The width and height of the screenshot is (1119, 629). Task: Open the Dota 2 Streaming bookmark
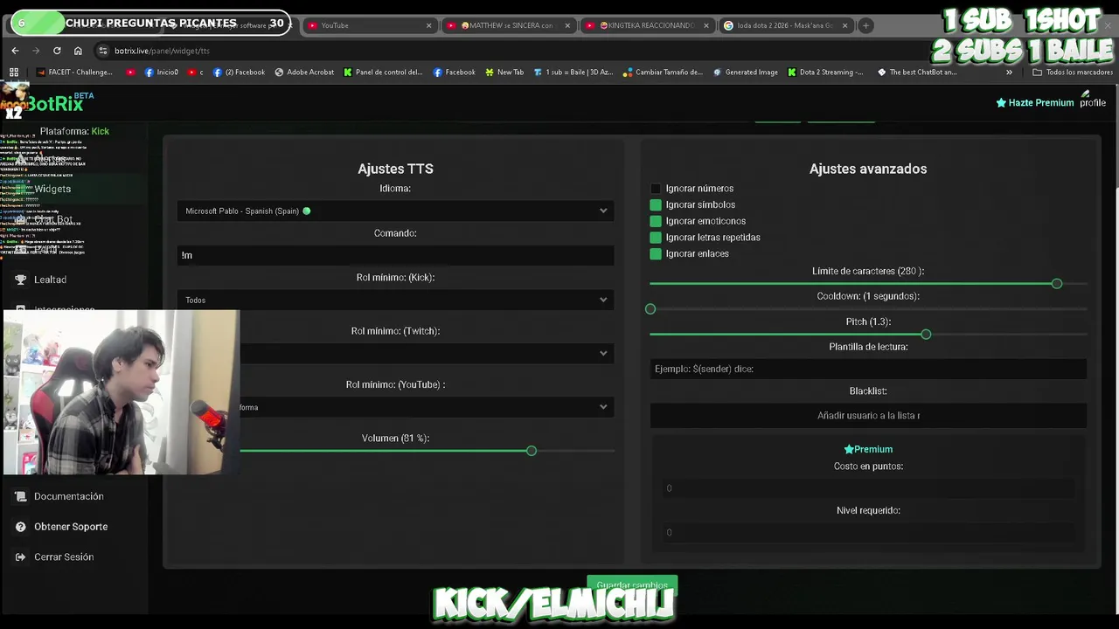pyautogui.click(x=825, y=73)
